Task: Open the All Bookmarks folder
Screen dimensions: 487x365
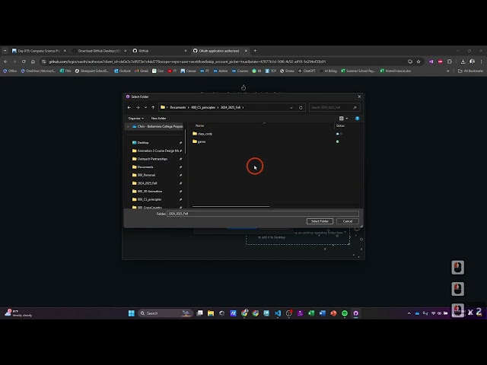Action: click(470, 71)
